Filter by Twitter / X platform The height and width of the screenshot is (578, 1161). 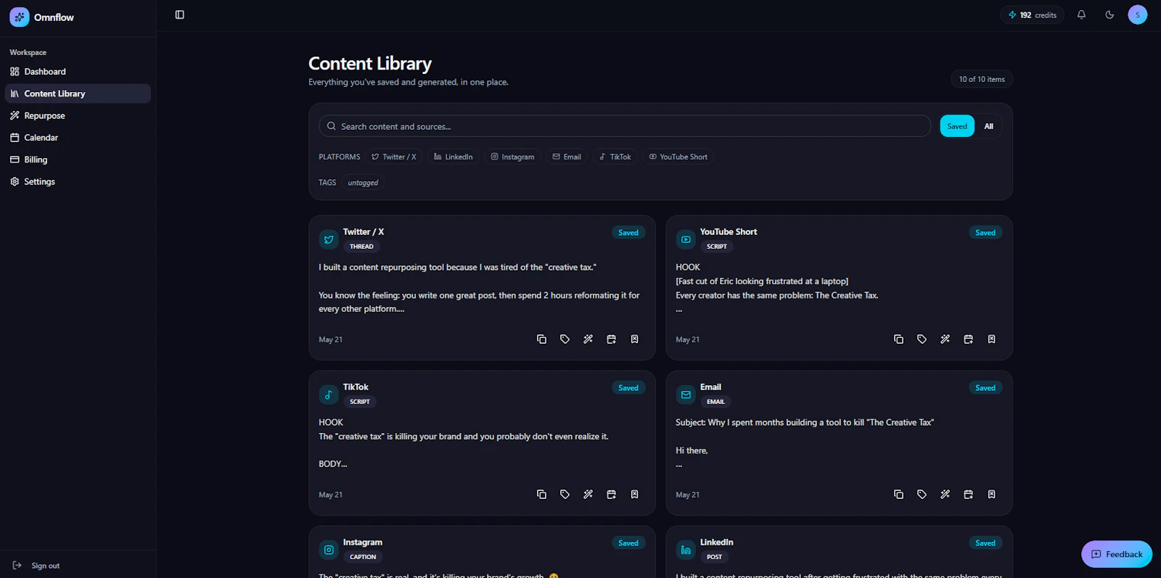click(x=394, y=157)
